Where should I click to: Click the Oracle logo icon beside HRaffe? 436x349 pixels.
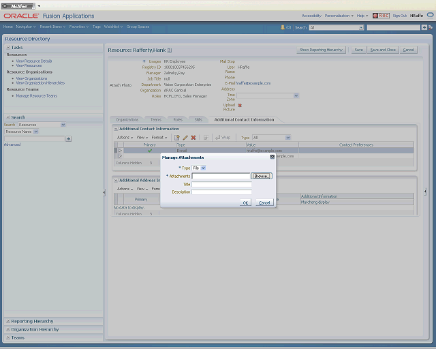(430, 15)
